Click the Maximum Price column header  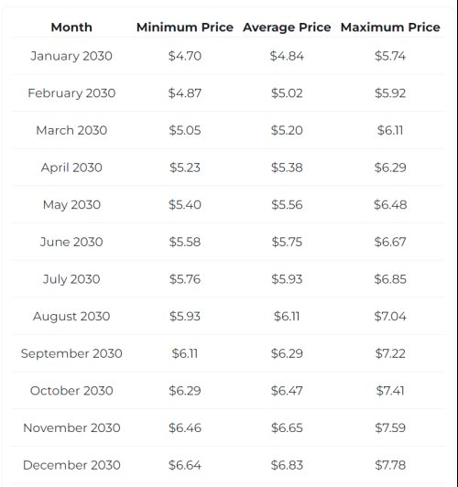(390, 27)
